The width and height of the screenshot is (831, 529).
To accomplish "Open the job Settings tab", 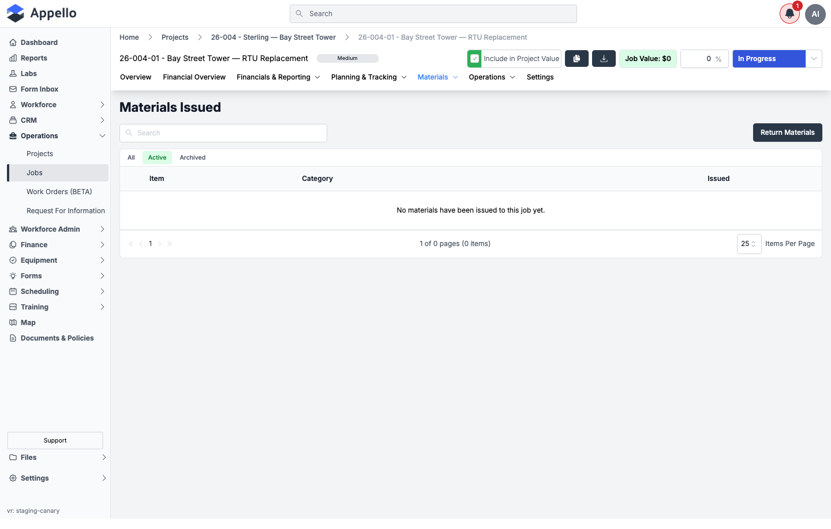I will [x=540, y=77].
